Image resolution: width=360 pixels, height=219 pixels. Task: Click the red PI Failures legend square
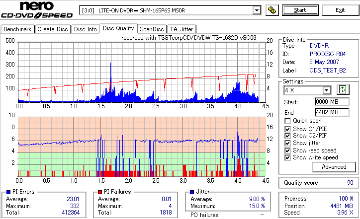[x=100, y=192]
